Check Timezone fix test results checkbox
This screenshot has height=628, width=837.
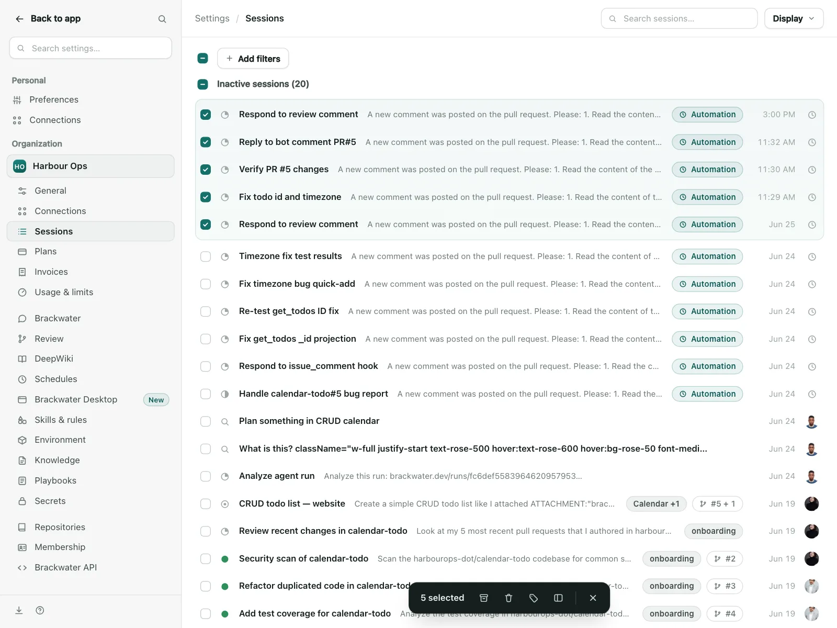point(206,256)
